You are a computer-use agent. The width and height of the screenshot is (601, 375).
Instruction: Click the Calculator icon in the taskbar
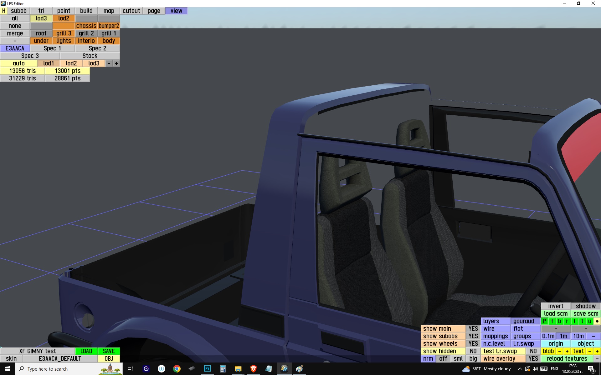[x=223, y=369]
